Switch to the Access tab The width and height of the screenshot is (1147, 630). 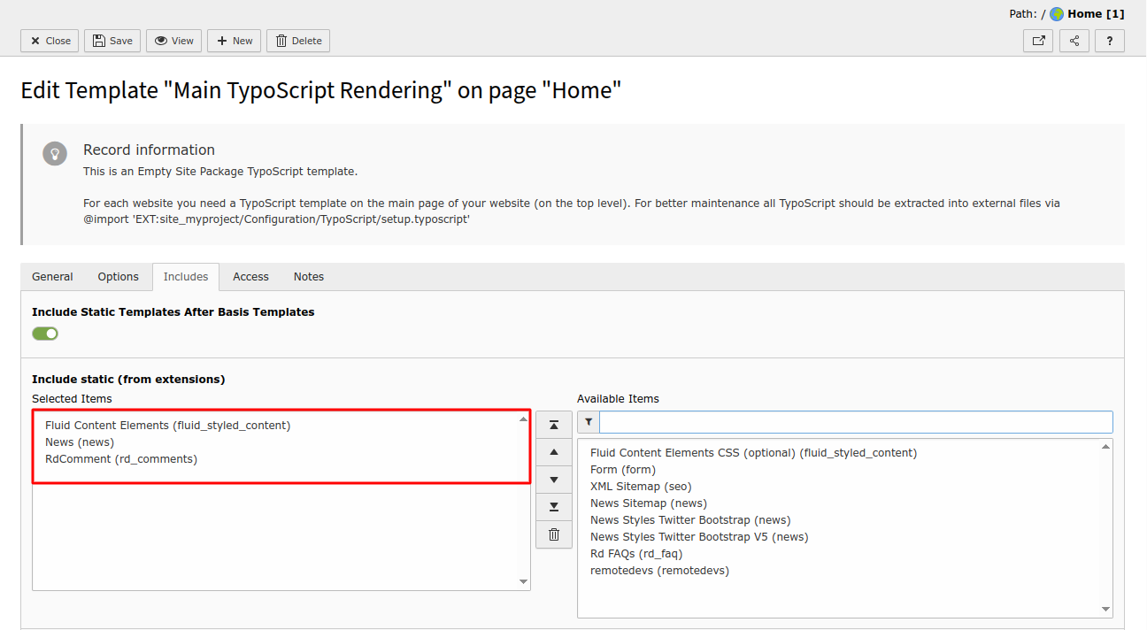tap(250, 276)
